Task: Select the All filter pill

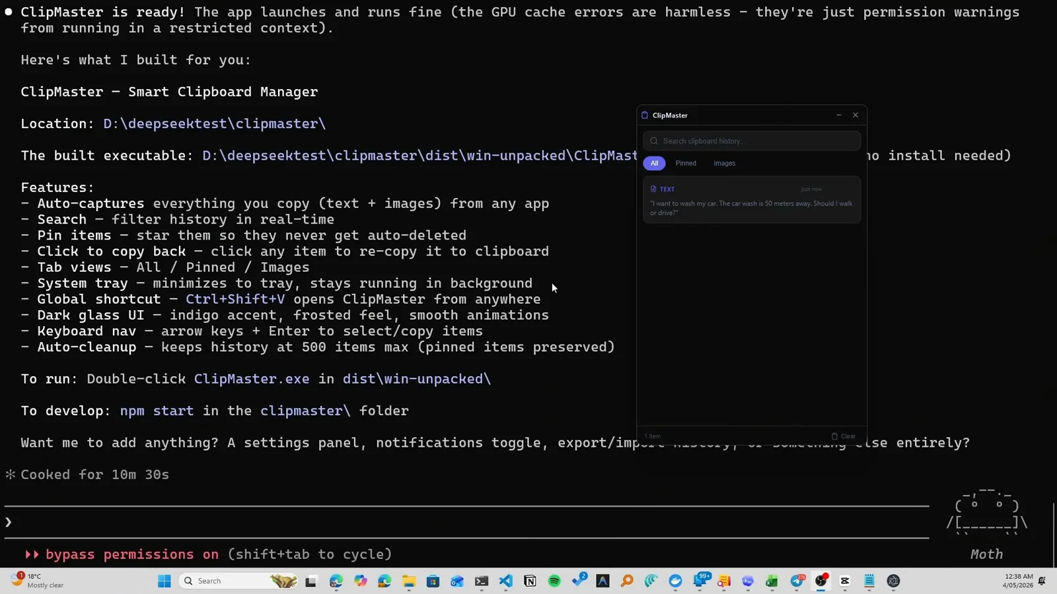Action: (x=654, y=163)
